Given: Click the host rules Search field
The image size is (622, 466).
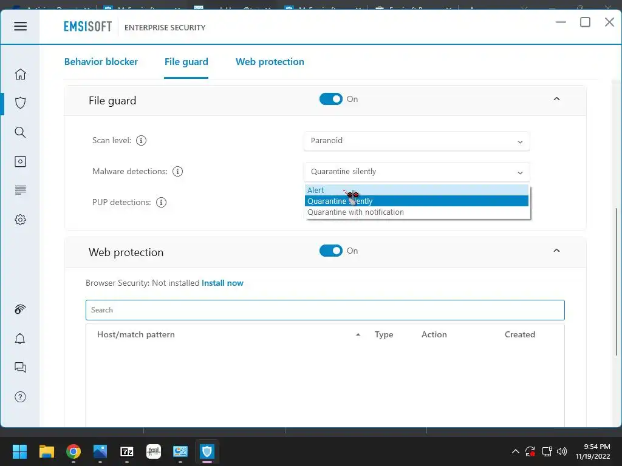Looking at the screenshot, I should [x=325, y=310].
